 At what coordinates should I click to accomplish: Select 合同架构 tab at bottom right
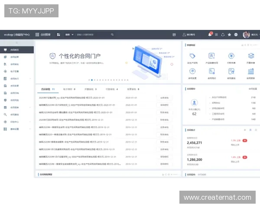(x=202, y=175)
